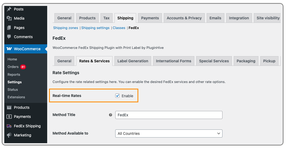Screen dimensions: 286x148
Task: Click the red 81 orders badge
Action: coord(23,67)
